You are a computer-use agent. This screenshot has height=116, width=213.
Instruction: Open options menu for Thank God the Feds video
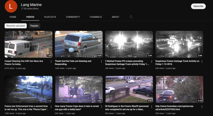[x=101, y=61]
